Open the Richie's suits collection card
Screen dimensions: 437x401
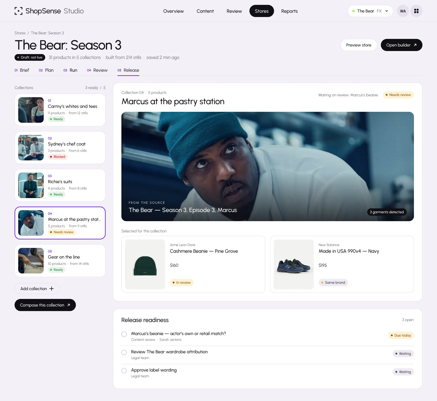click(x=60, y=185)
